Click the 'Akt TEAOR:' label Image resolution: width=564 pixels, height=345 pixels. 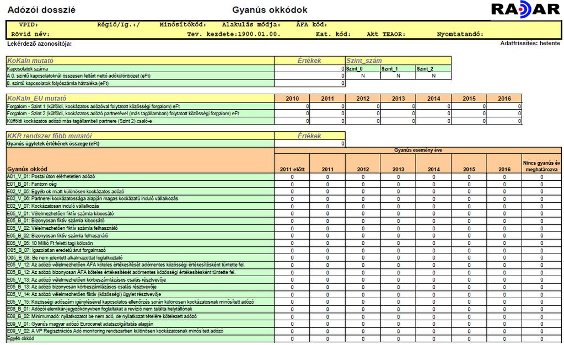[x=386, y=34]
